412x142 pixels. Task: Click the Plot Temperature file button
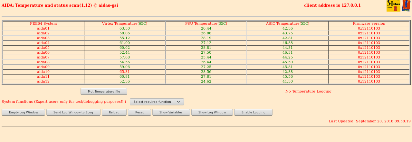[x=104, y=92]
